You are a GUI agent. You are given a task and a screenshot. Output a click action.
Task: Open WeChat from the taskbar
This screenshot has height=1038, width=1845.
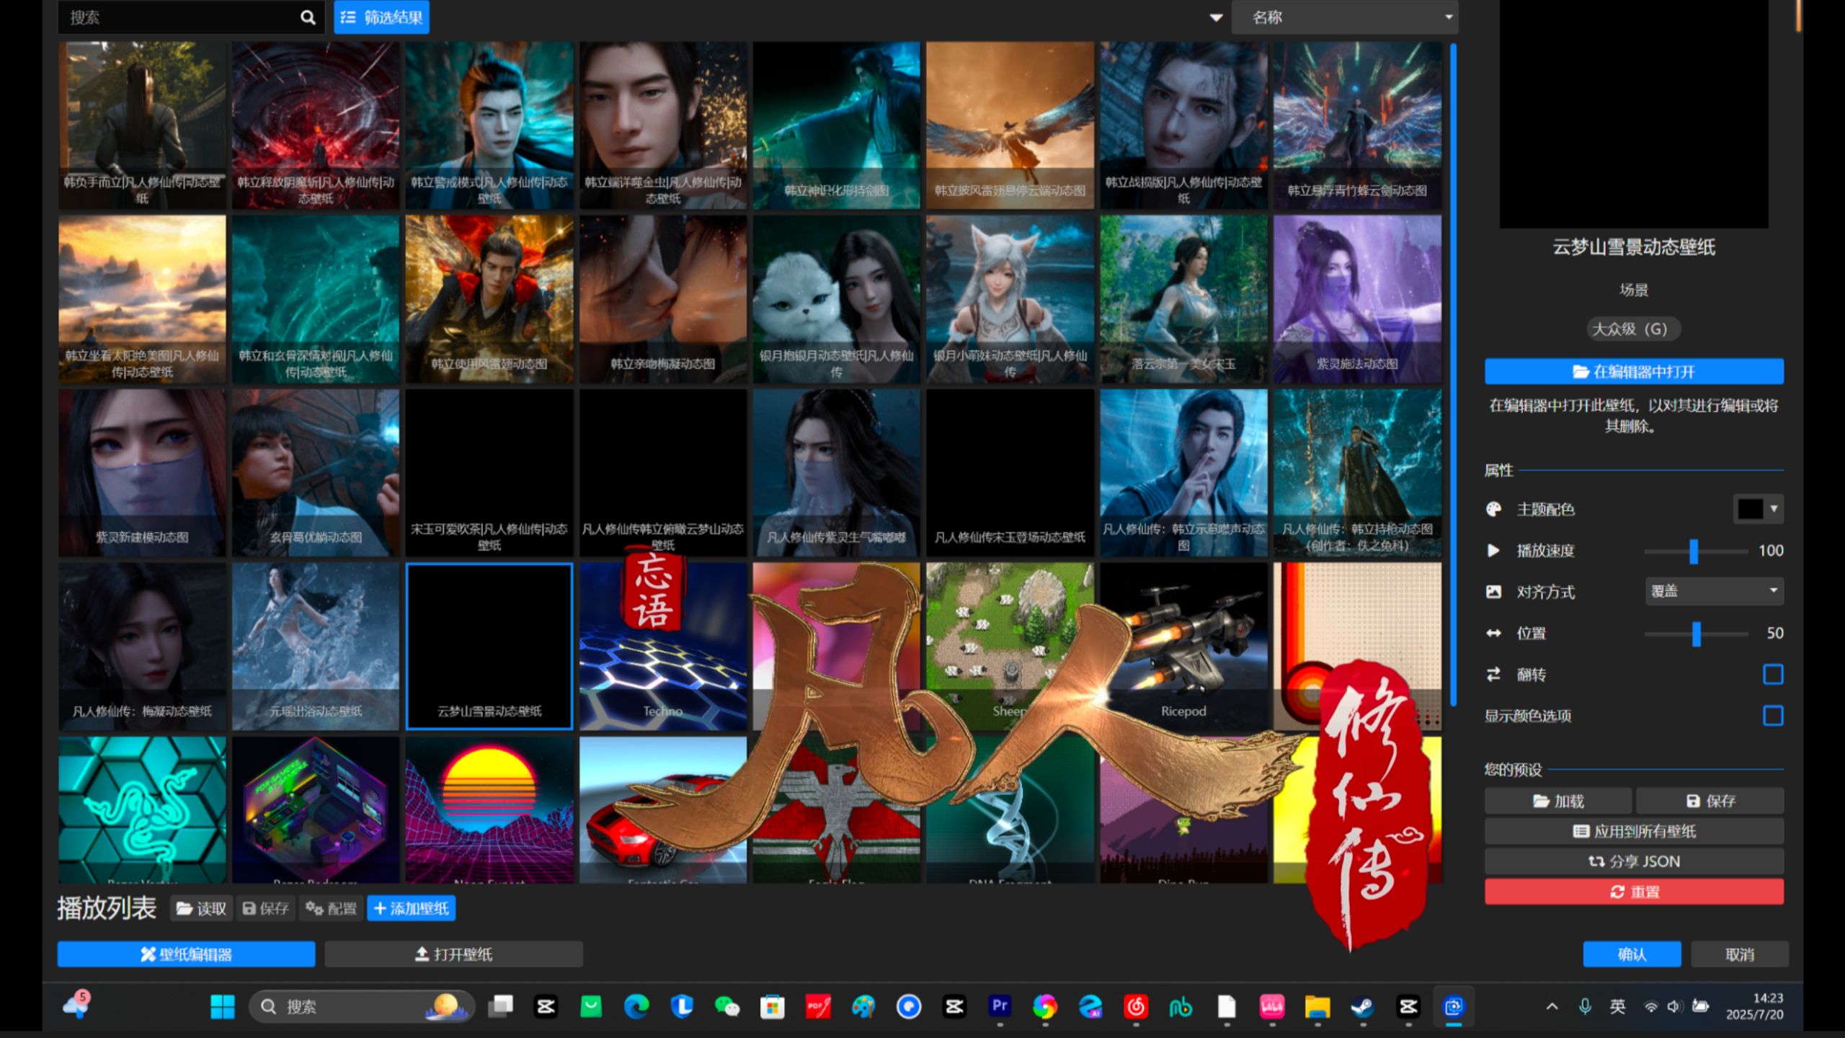(x=726, y=1006)
